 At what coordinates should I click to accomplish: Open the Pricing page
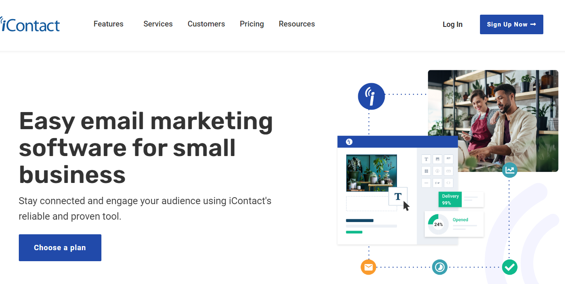(x=252, y=24)
